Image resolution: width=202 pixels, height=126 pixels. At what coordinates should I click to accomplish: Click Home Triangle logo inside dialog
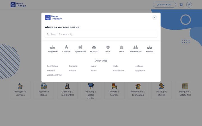click(54, 17)
